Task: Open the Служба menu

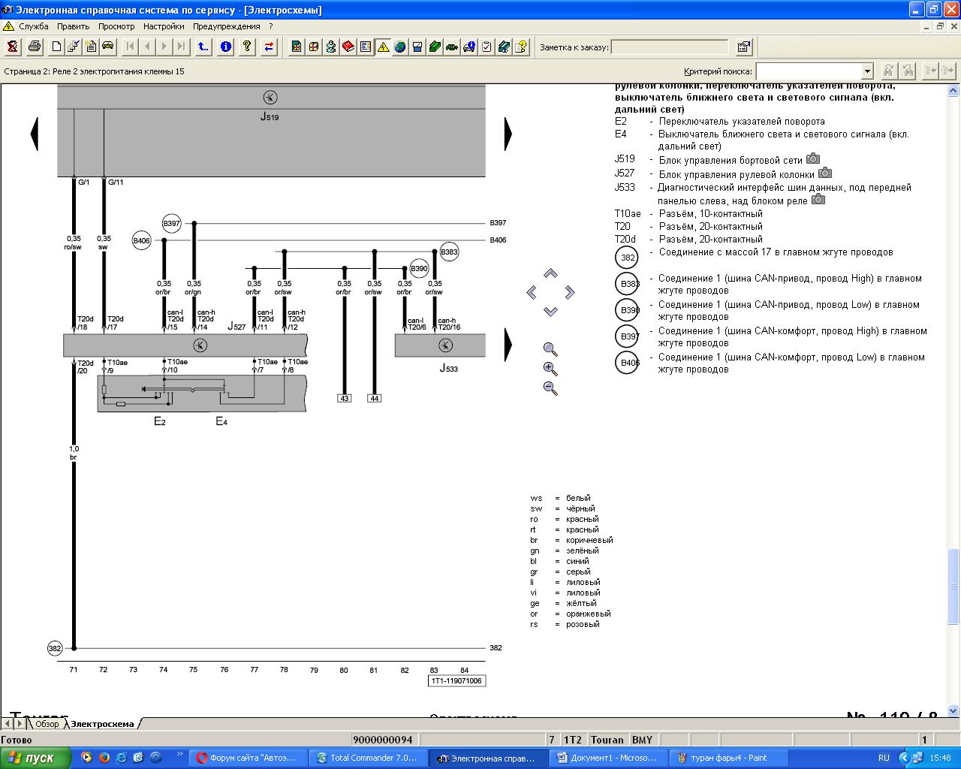Action: (34, 26)
